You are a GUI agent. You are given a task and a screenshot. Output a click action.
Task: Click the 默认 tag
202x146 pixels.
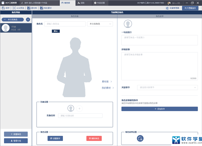pyautogui.click(x=56, y=31)
